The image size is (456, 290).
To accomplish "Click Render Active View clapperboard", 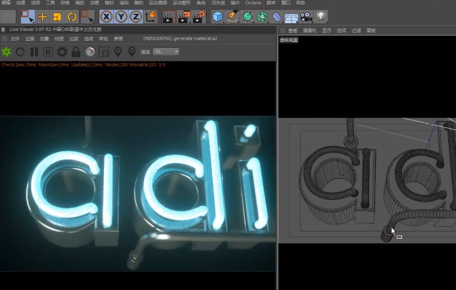I will click(169, 17).
